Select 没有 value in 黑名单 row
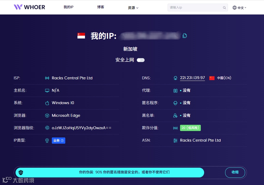Image resolution: width=264 pixels, height=185 pixels. click(x=187, y=115)
